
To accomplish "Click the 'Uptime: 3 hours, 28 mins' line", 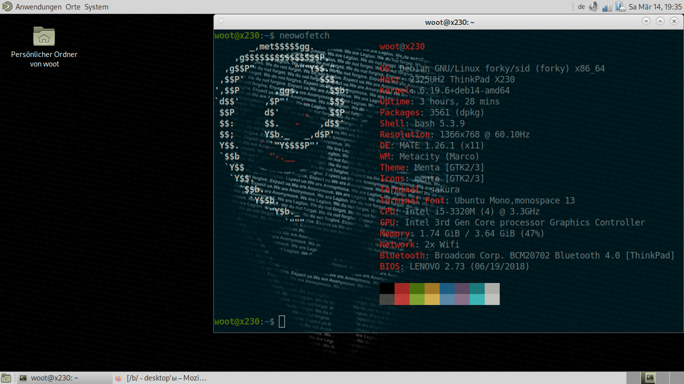I will 440,101.
